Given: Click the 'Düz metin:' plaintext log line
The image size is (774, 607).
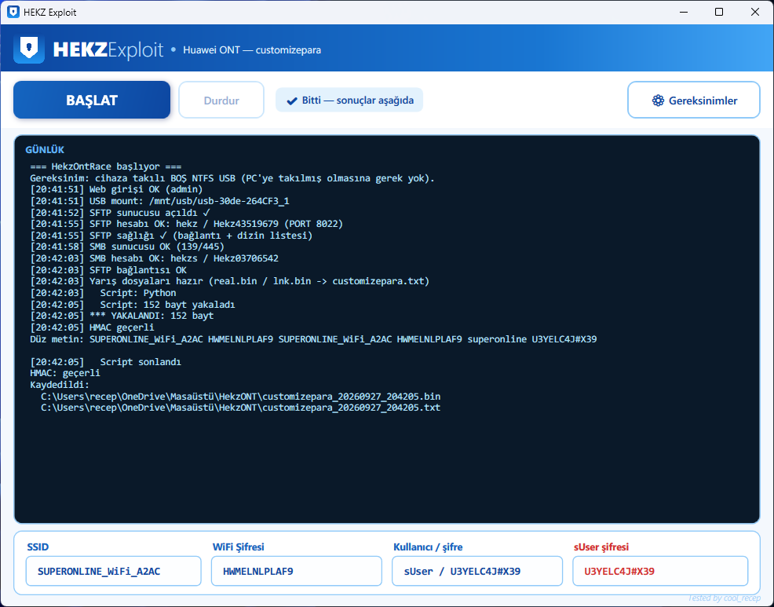Looking at the screenshot, I should click(x=313, y=339).
